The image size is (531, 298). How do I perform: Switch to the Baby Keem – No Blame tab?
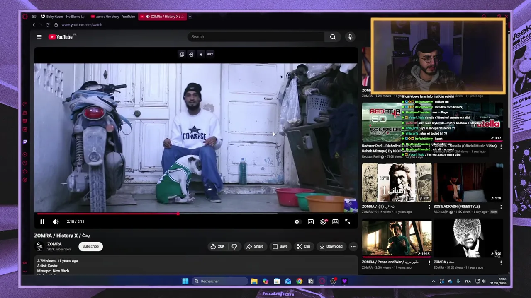coord(62,17)
